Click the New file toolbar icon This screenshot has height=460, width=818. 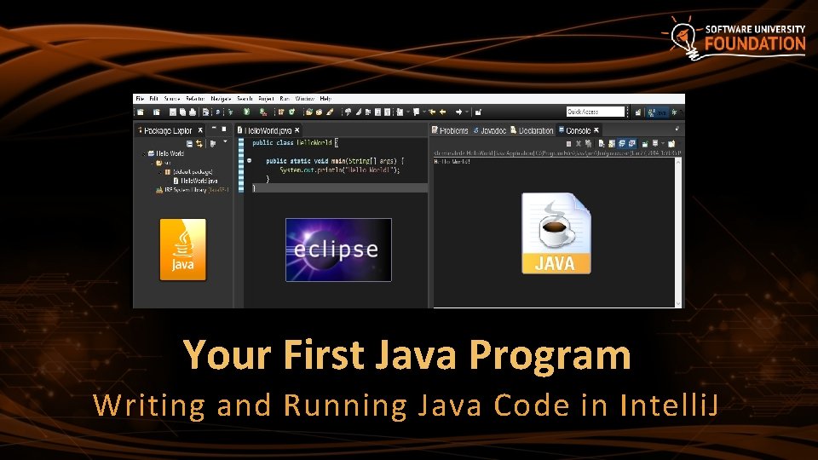(x=141, y=112)
